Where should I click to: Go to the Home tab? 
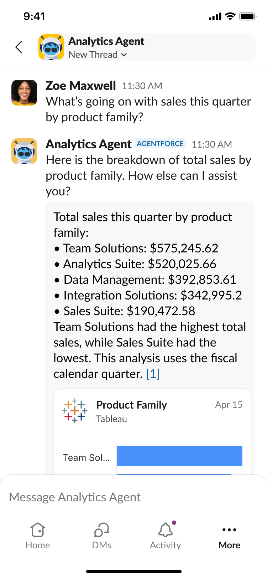[38, 536]
